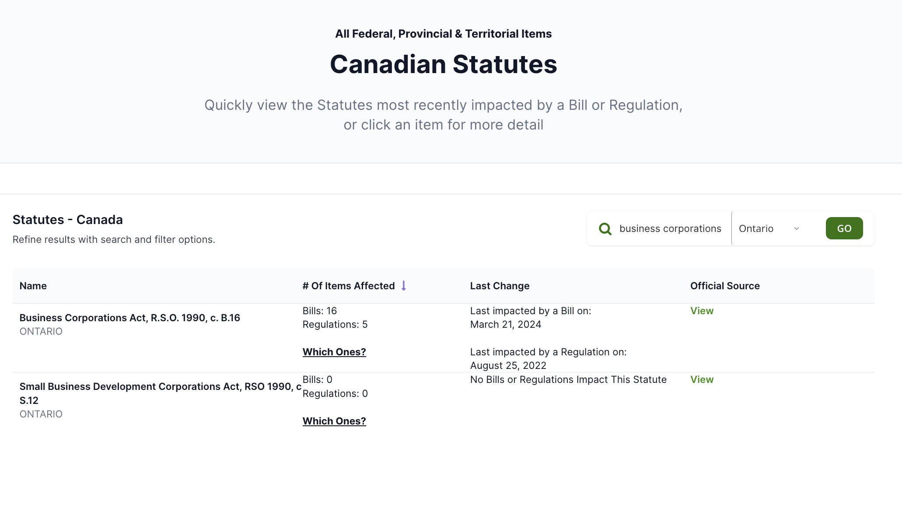Open Business Corporations Act, R.S.O. 1990 entry

click(130, 318)
